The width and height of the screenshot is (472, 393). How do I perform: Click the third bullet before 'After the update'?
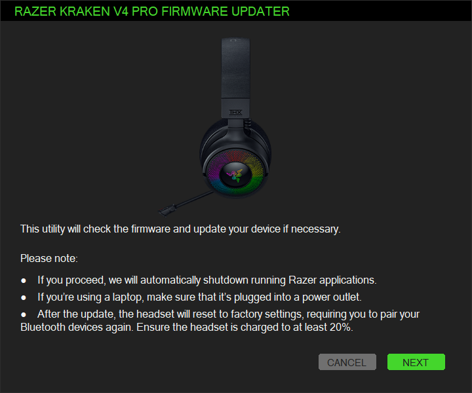pyautogui.click(x=24, y=315)
